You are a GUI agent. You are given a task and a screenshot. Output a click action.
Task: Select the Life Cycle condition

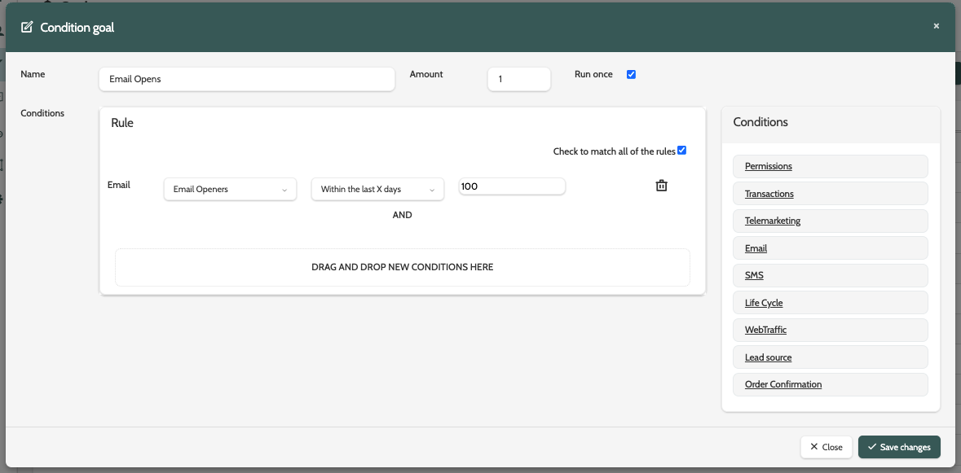tap(830, 302)
